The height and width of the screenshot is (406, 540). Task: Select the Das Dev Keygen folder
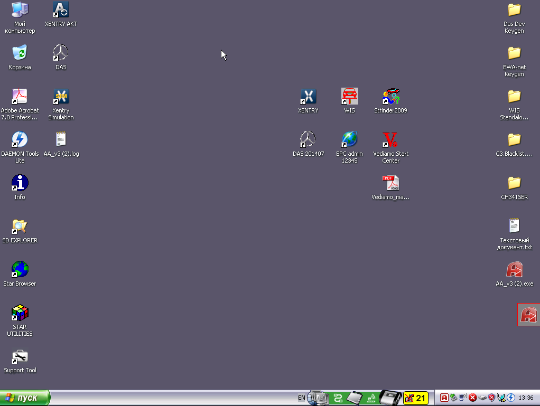[514, 17]
